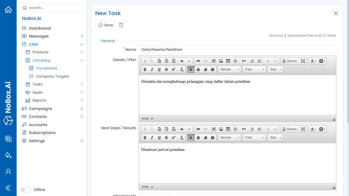This screenshot has height=196, width=349.
Task: Toggle Offline mode switch
Action: [x=26, y=190]
